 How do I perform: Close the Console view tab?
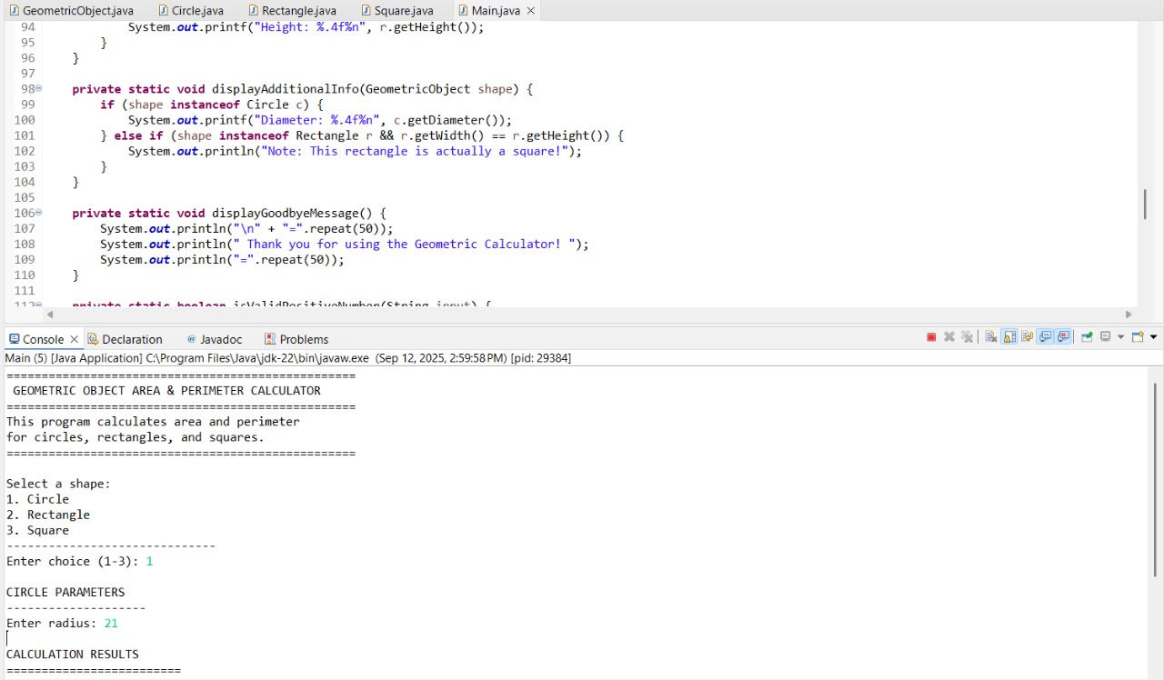tap(75, 339)
